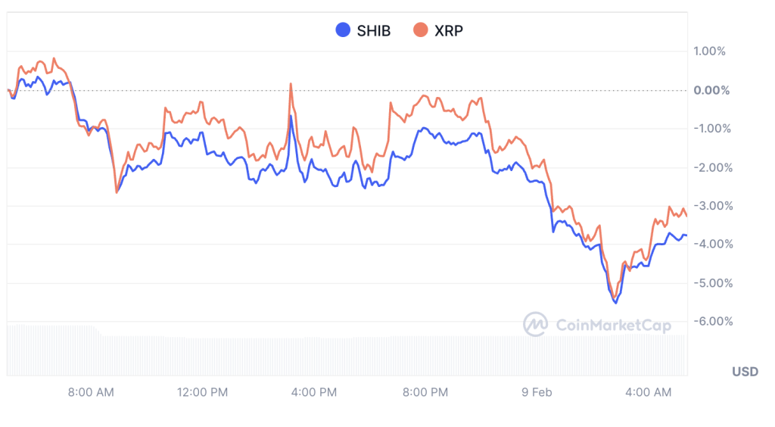The image size is (775, 427).
Task: Click the bold 0.00% baseline label
Action: (x=711, y=90)
